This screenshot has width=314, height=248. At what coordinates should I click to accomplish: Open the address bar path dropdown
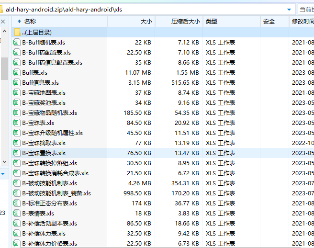coord(289,9)
